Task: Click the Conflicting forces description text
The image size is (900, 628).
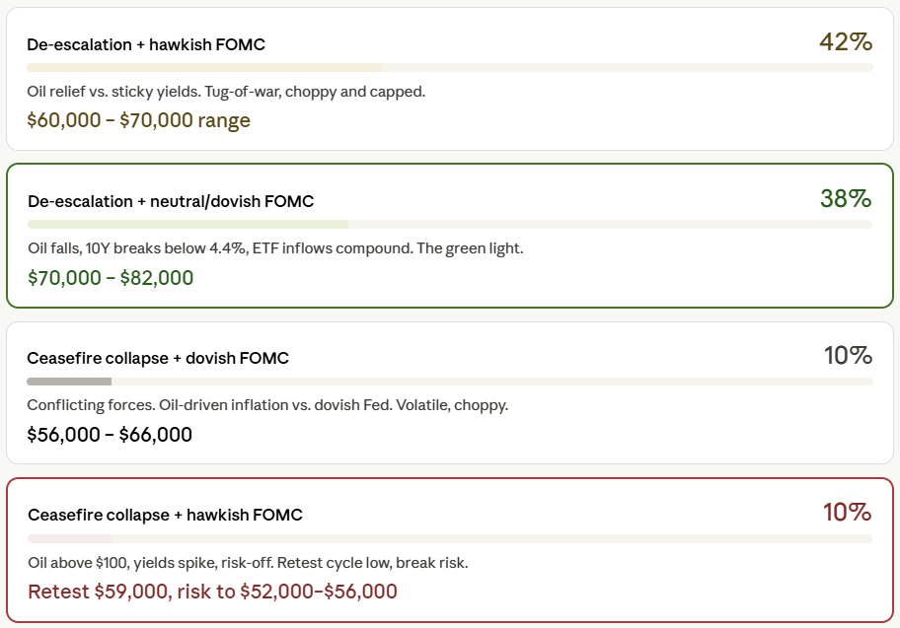Action: click(x=267, y=405)
